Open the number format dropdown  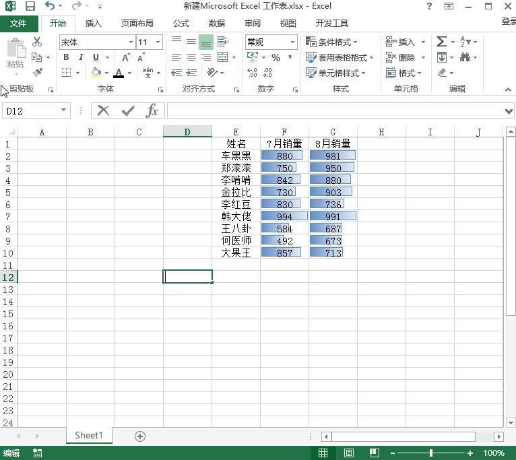click(x=292, y=42)
